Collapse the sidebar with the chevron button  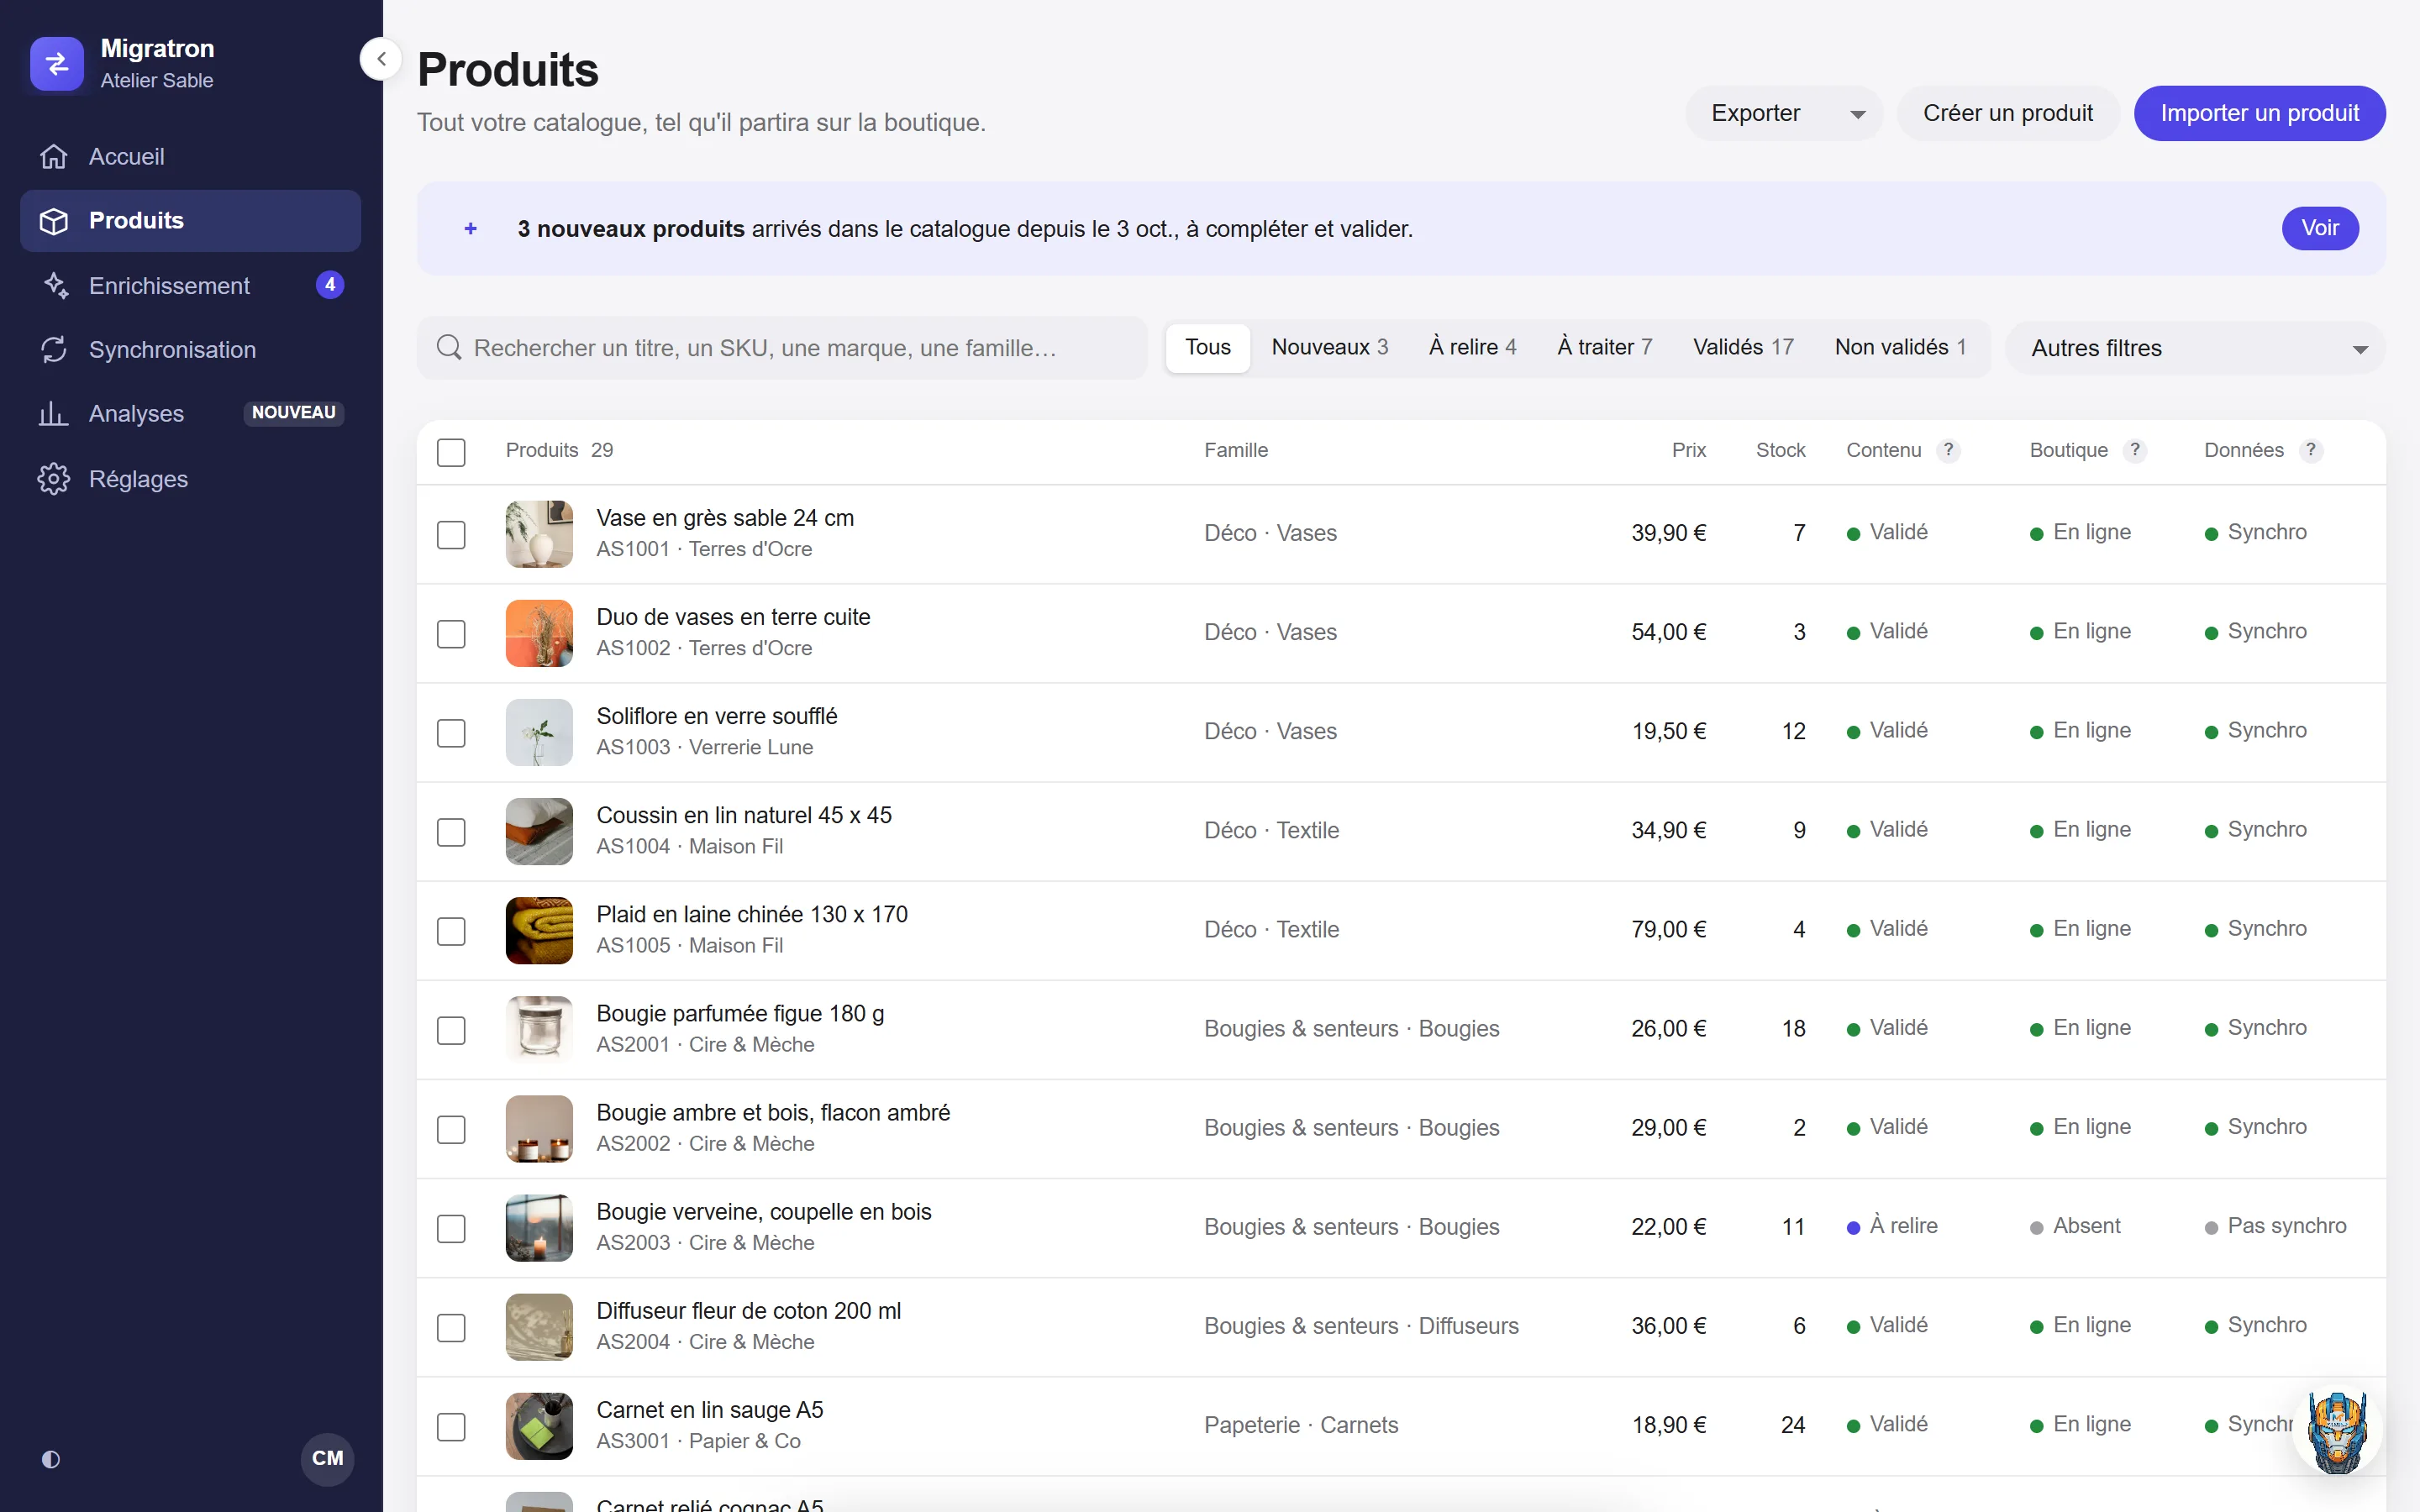381,59
